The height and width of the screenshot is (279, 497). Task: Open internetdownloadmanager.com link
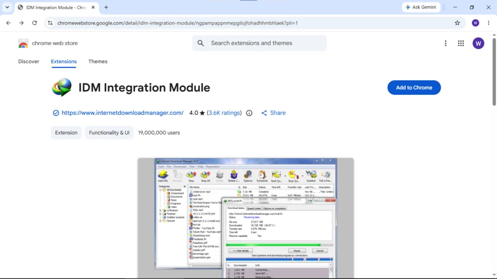tap(122, 113)
